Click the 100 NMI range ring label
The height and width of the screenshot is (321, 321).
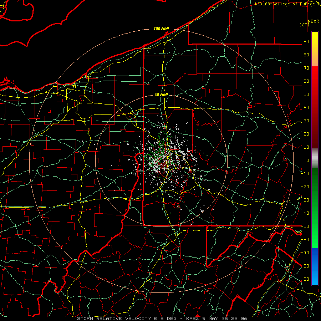(161, 29)
